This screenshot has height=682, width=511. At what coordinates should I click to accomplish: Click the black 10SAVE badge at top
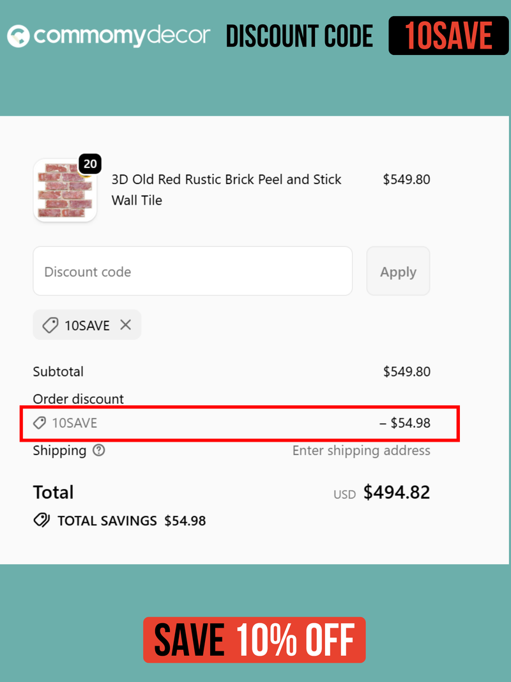coord(448,36)
